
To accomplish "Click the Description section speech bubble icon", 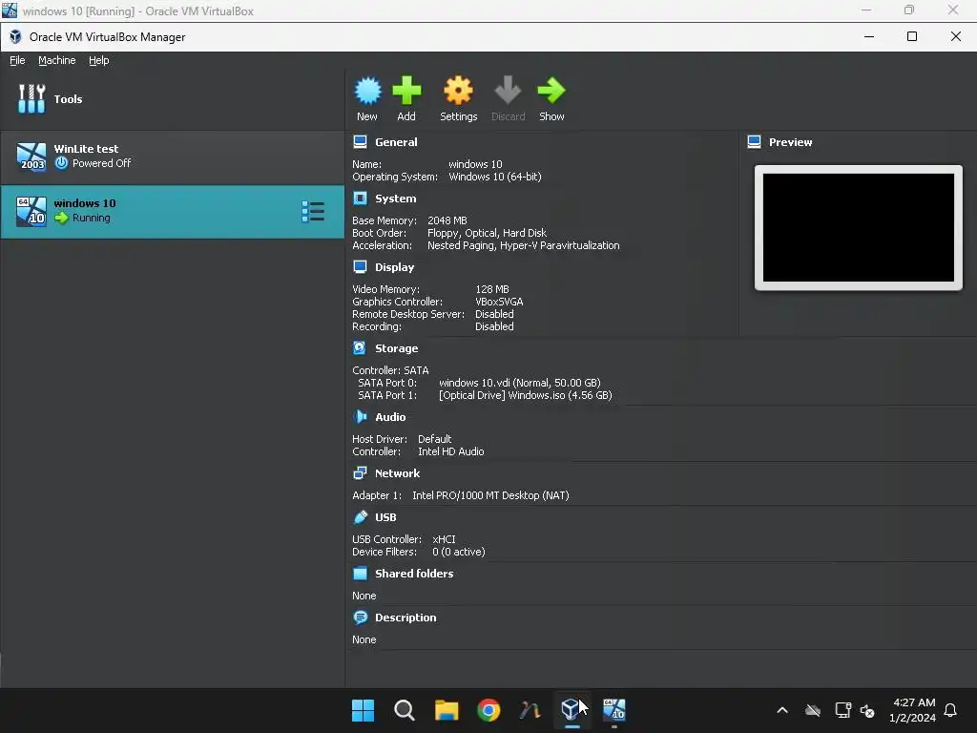I will (x=360, y=618).
